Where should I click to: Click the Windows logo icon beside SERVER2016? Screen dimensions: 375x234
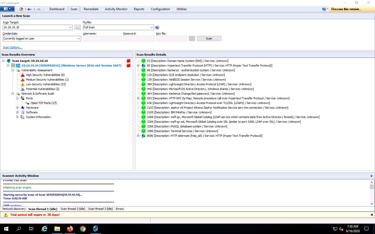18,66
